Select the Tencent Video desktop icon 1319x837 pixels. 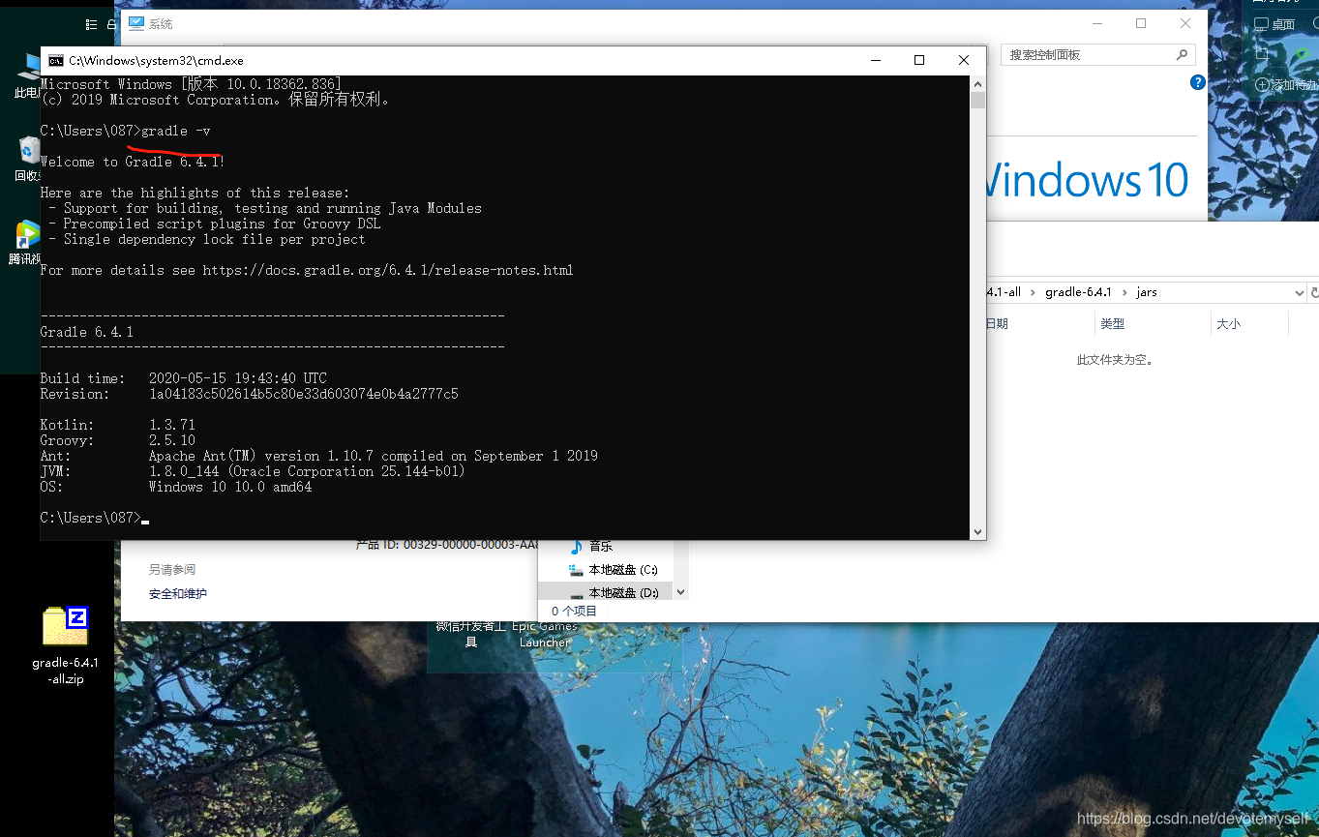pos(27,243)
